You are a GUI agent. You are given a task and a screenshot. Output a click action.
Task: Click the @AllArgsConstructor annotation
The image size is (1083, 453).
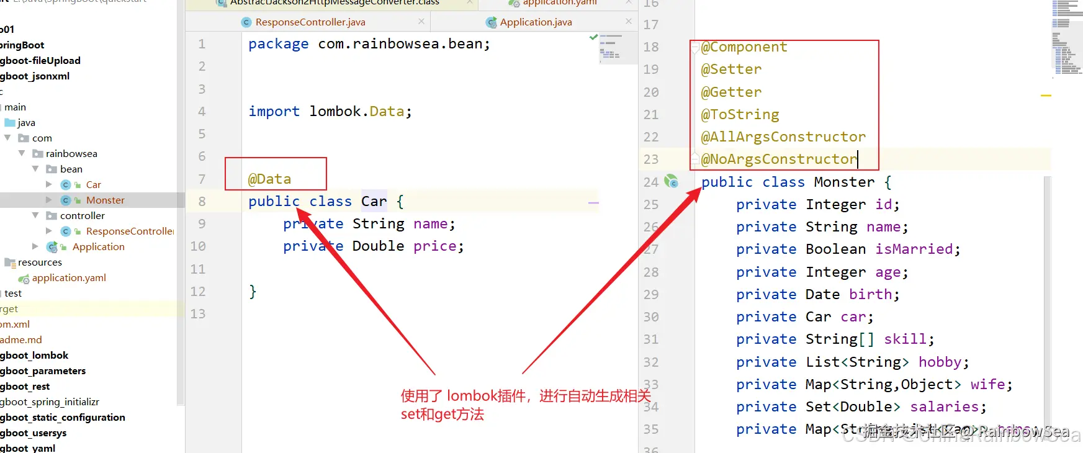pos(783,137)
